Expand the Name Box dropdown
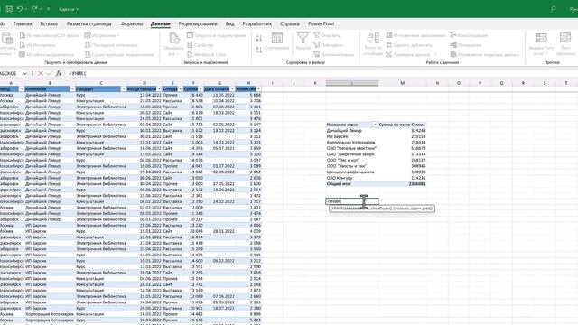578x325 pixels. (x=24, y=74)
